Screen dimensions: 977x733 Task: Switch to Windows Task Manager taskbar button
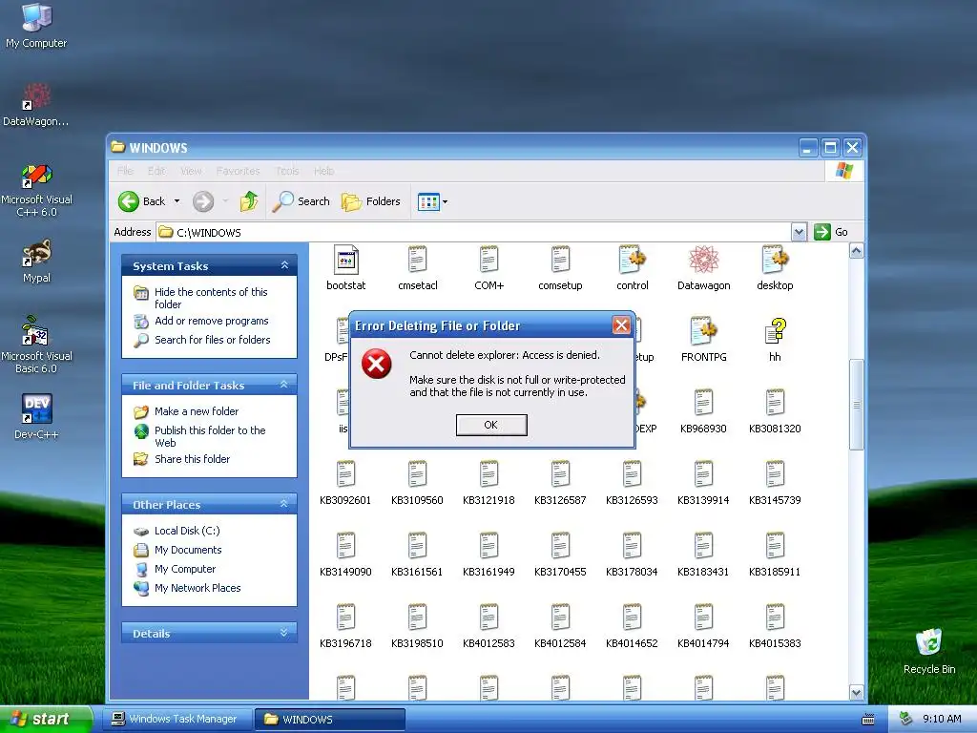pos(177,719)
